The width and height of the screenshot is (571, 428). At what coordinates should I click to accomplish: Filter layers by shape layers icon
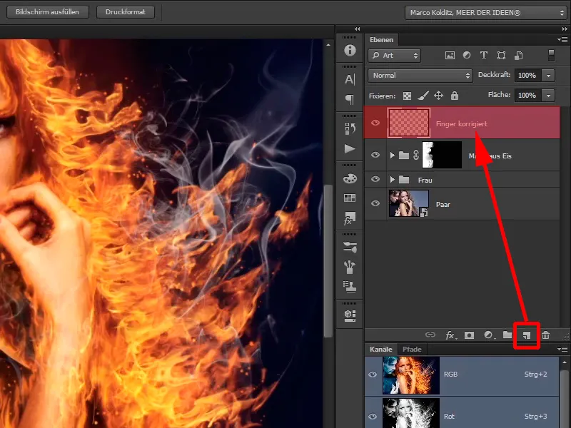501,56
